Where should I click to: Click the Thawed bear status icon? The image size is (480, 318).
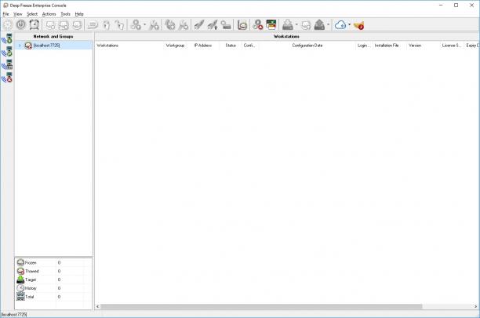click(20, 271)
